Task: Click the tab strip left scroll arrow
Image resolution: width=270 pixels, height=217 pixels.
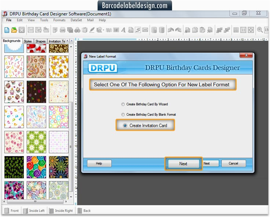Action: coord(67,41)
